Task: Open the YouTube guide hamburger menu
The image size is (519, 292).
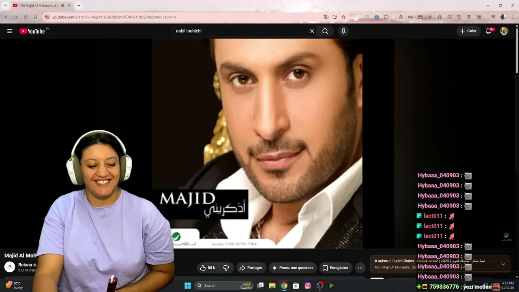Action: [10, 31]
